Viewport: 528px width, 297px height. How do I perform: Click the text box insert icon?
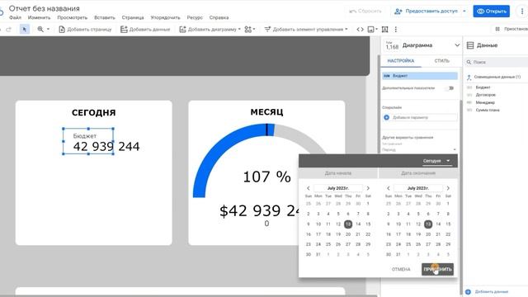385,30
